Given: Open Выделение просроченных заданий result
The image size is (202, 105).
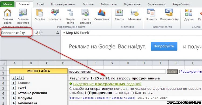Looking at the screenshot, I should tap(107, 84).
